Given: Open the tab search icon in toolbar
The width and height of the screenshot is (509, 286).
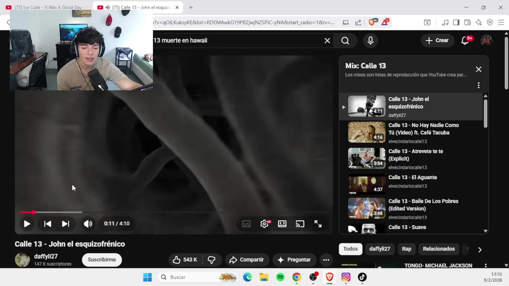Looking at the screenshot, I should [x=427, y=23].
